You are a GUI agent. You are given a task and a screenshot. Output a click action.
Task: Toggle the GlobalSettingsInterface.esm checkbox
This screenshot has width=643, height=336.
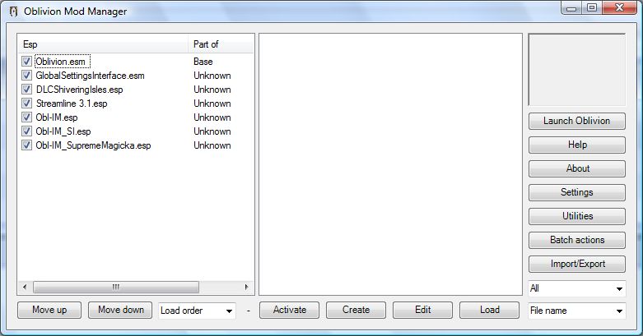coord(26,76)
